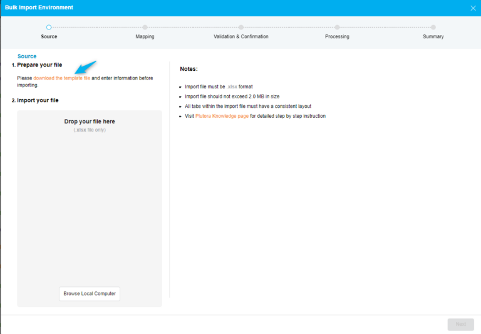This screenshot has width=481, height=334.
Task: Select the Processing step label
Action: (337, 37)
